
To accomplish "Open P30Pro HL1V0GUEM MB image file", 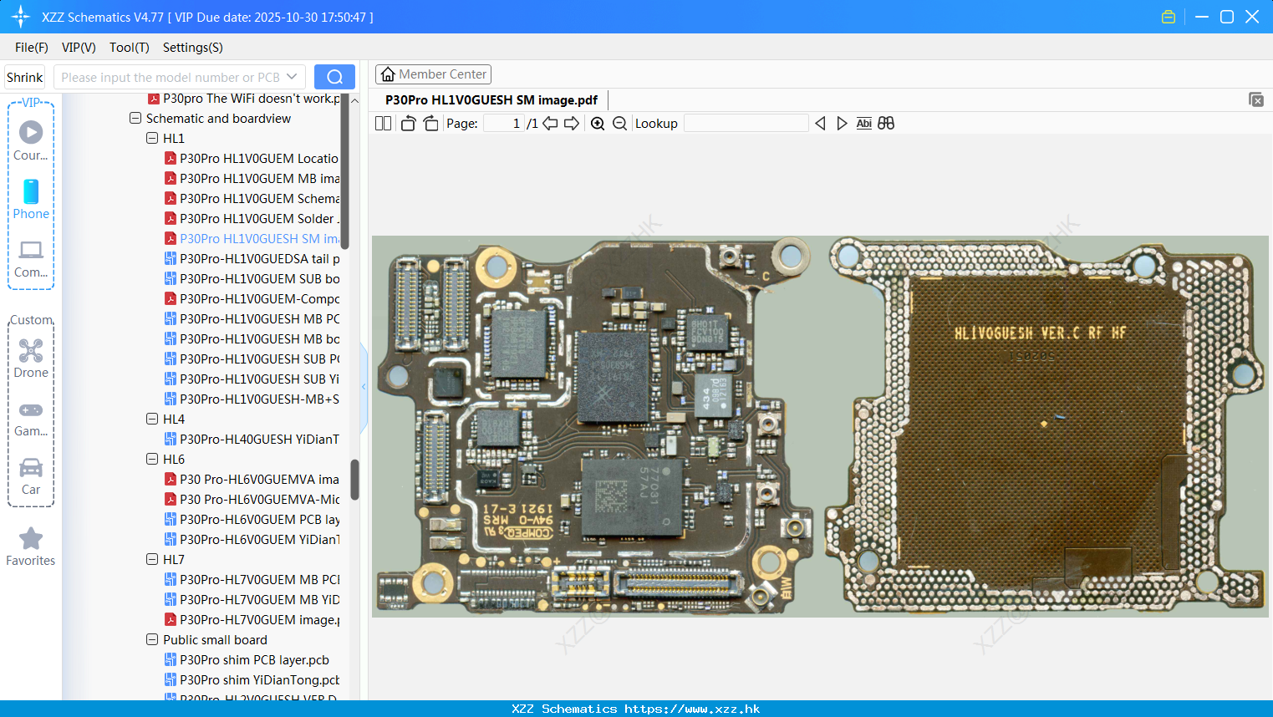I will click(252, 179).
